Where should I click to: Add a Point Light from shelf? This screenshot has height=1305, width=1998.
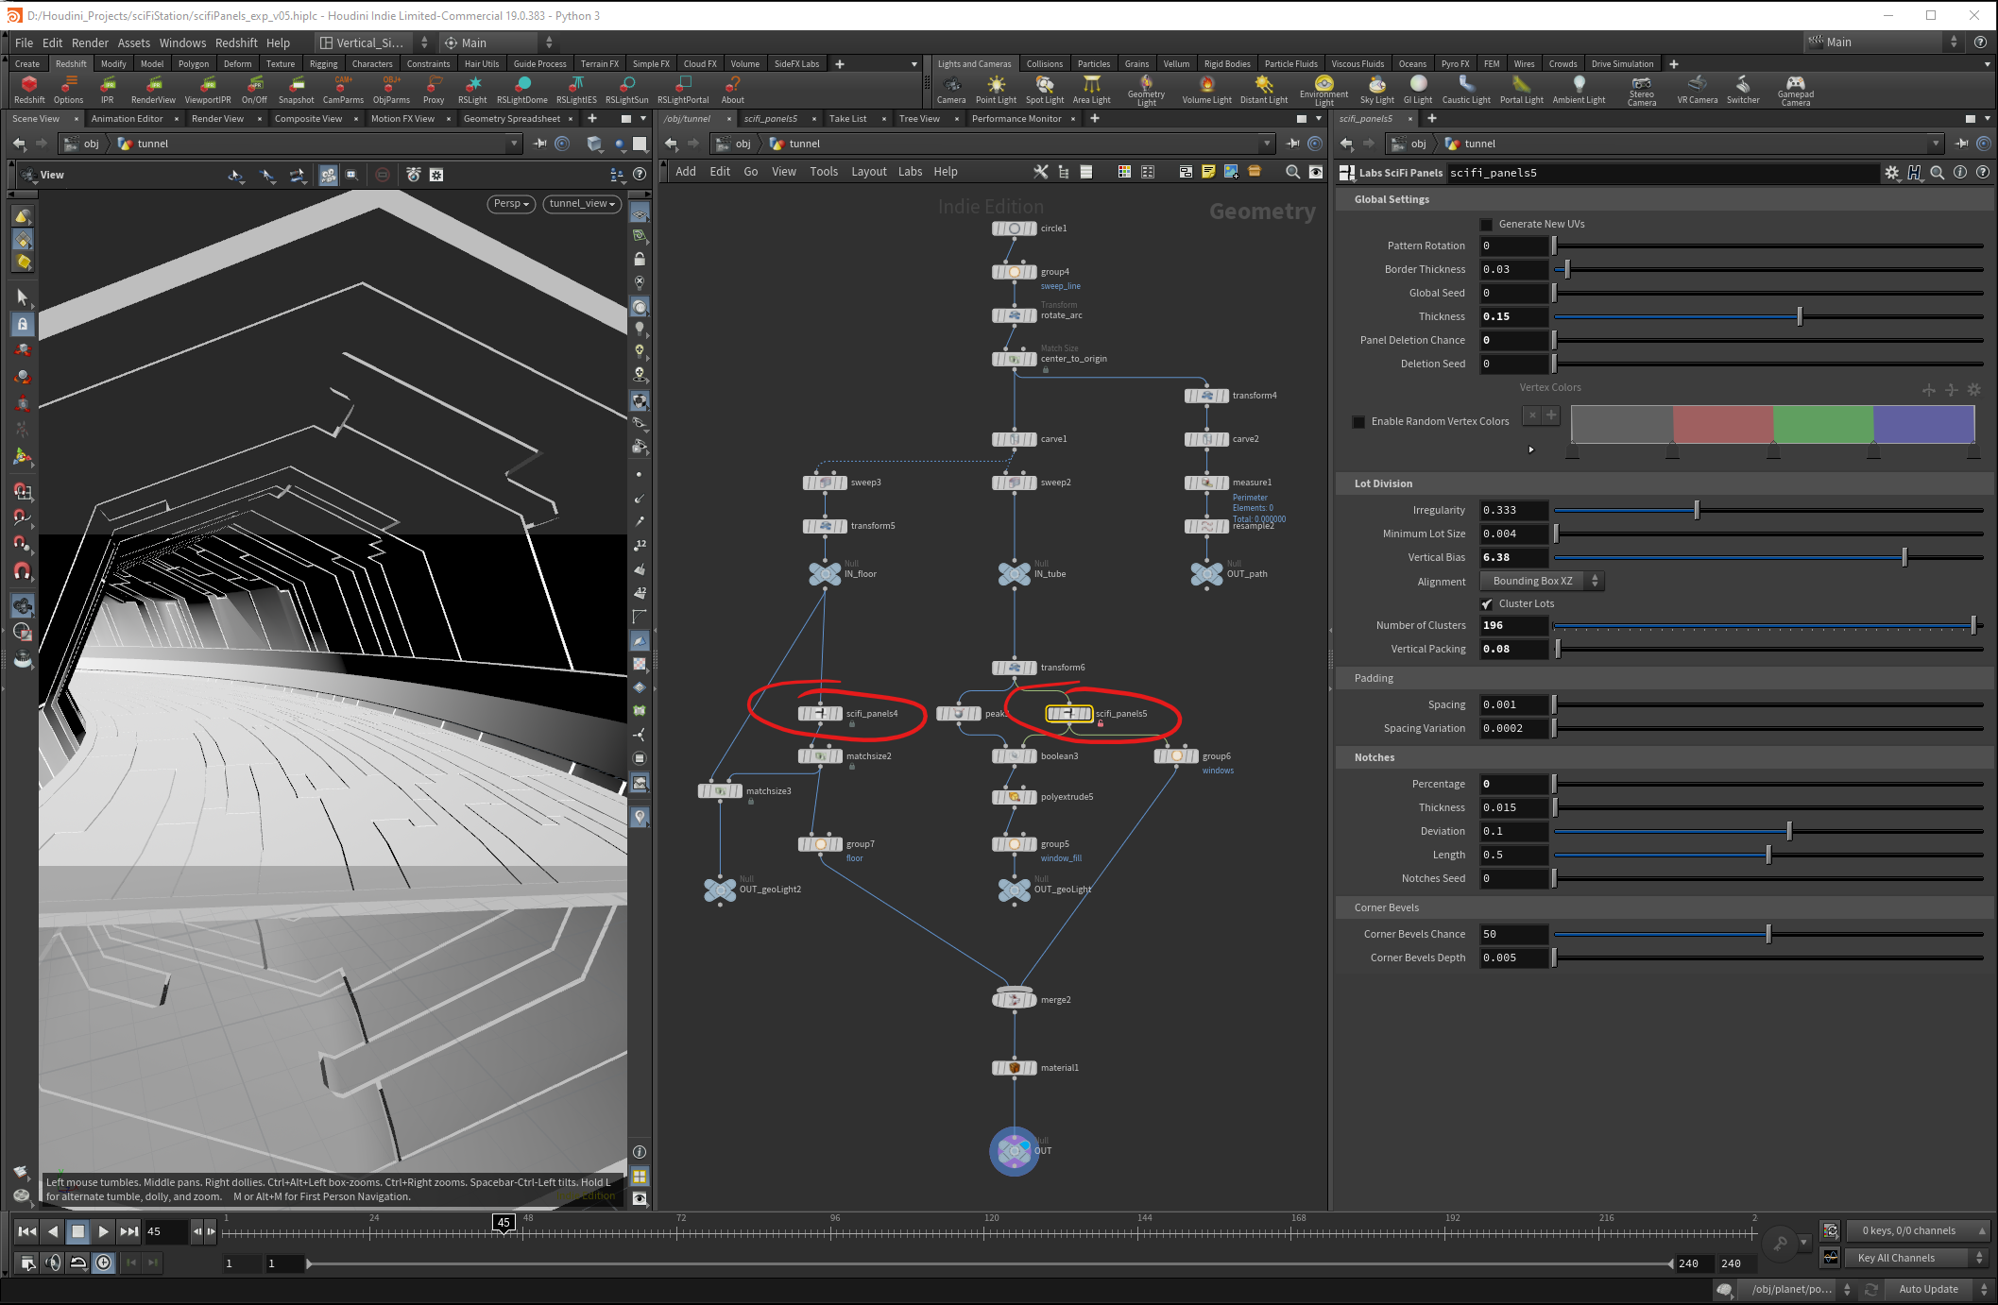pyautogui.click(x=996, y=89)
